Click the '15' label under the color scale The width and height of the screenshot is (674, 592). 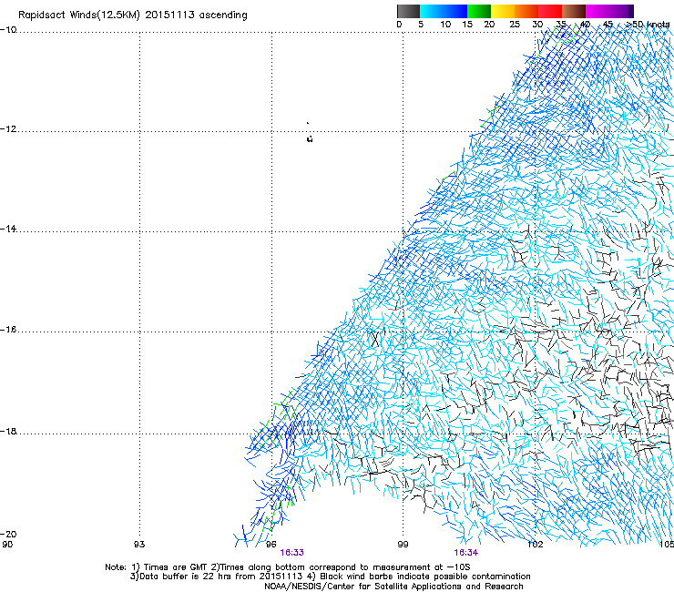click(467, 25)
